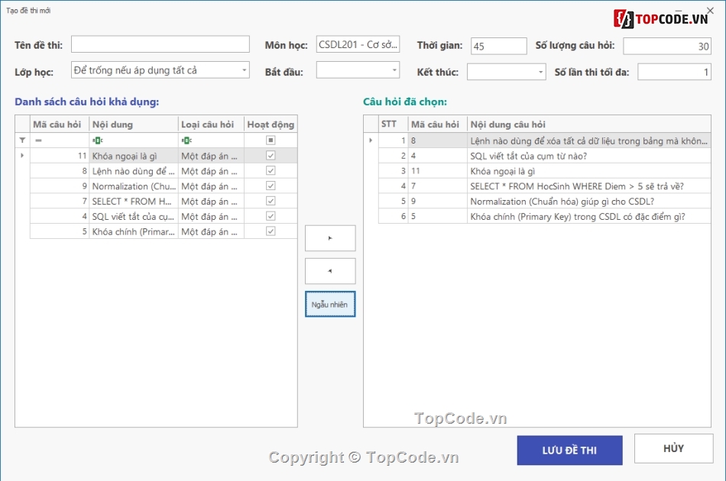Sort by Mã câu hỏi column in selected list
726x481 pixels.
coord(438,124)
